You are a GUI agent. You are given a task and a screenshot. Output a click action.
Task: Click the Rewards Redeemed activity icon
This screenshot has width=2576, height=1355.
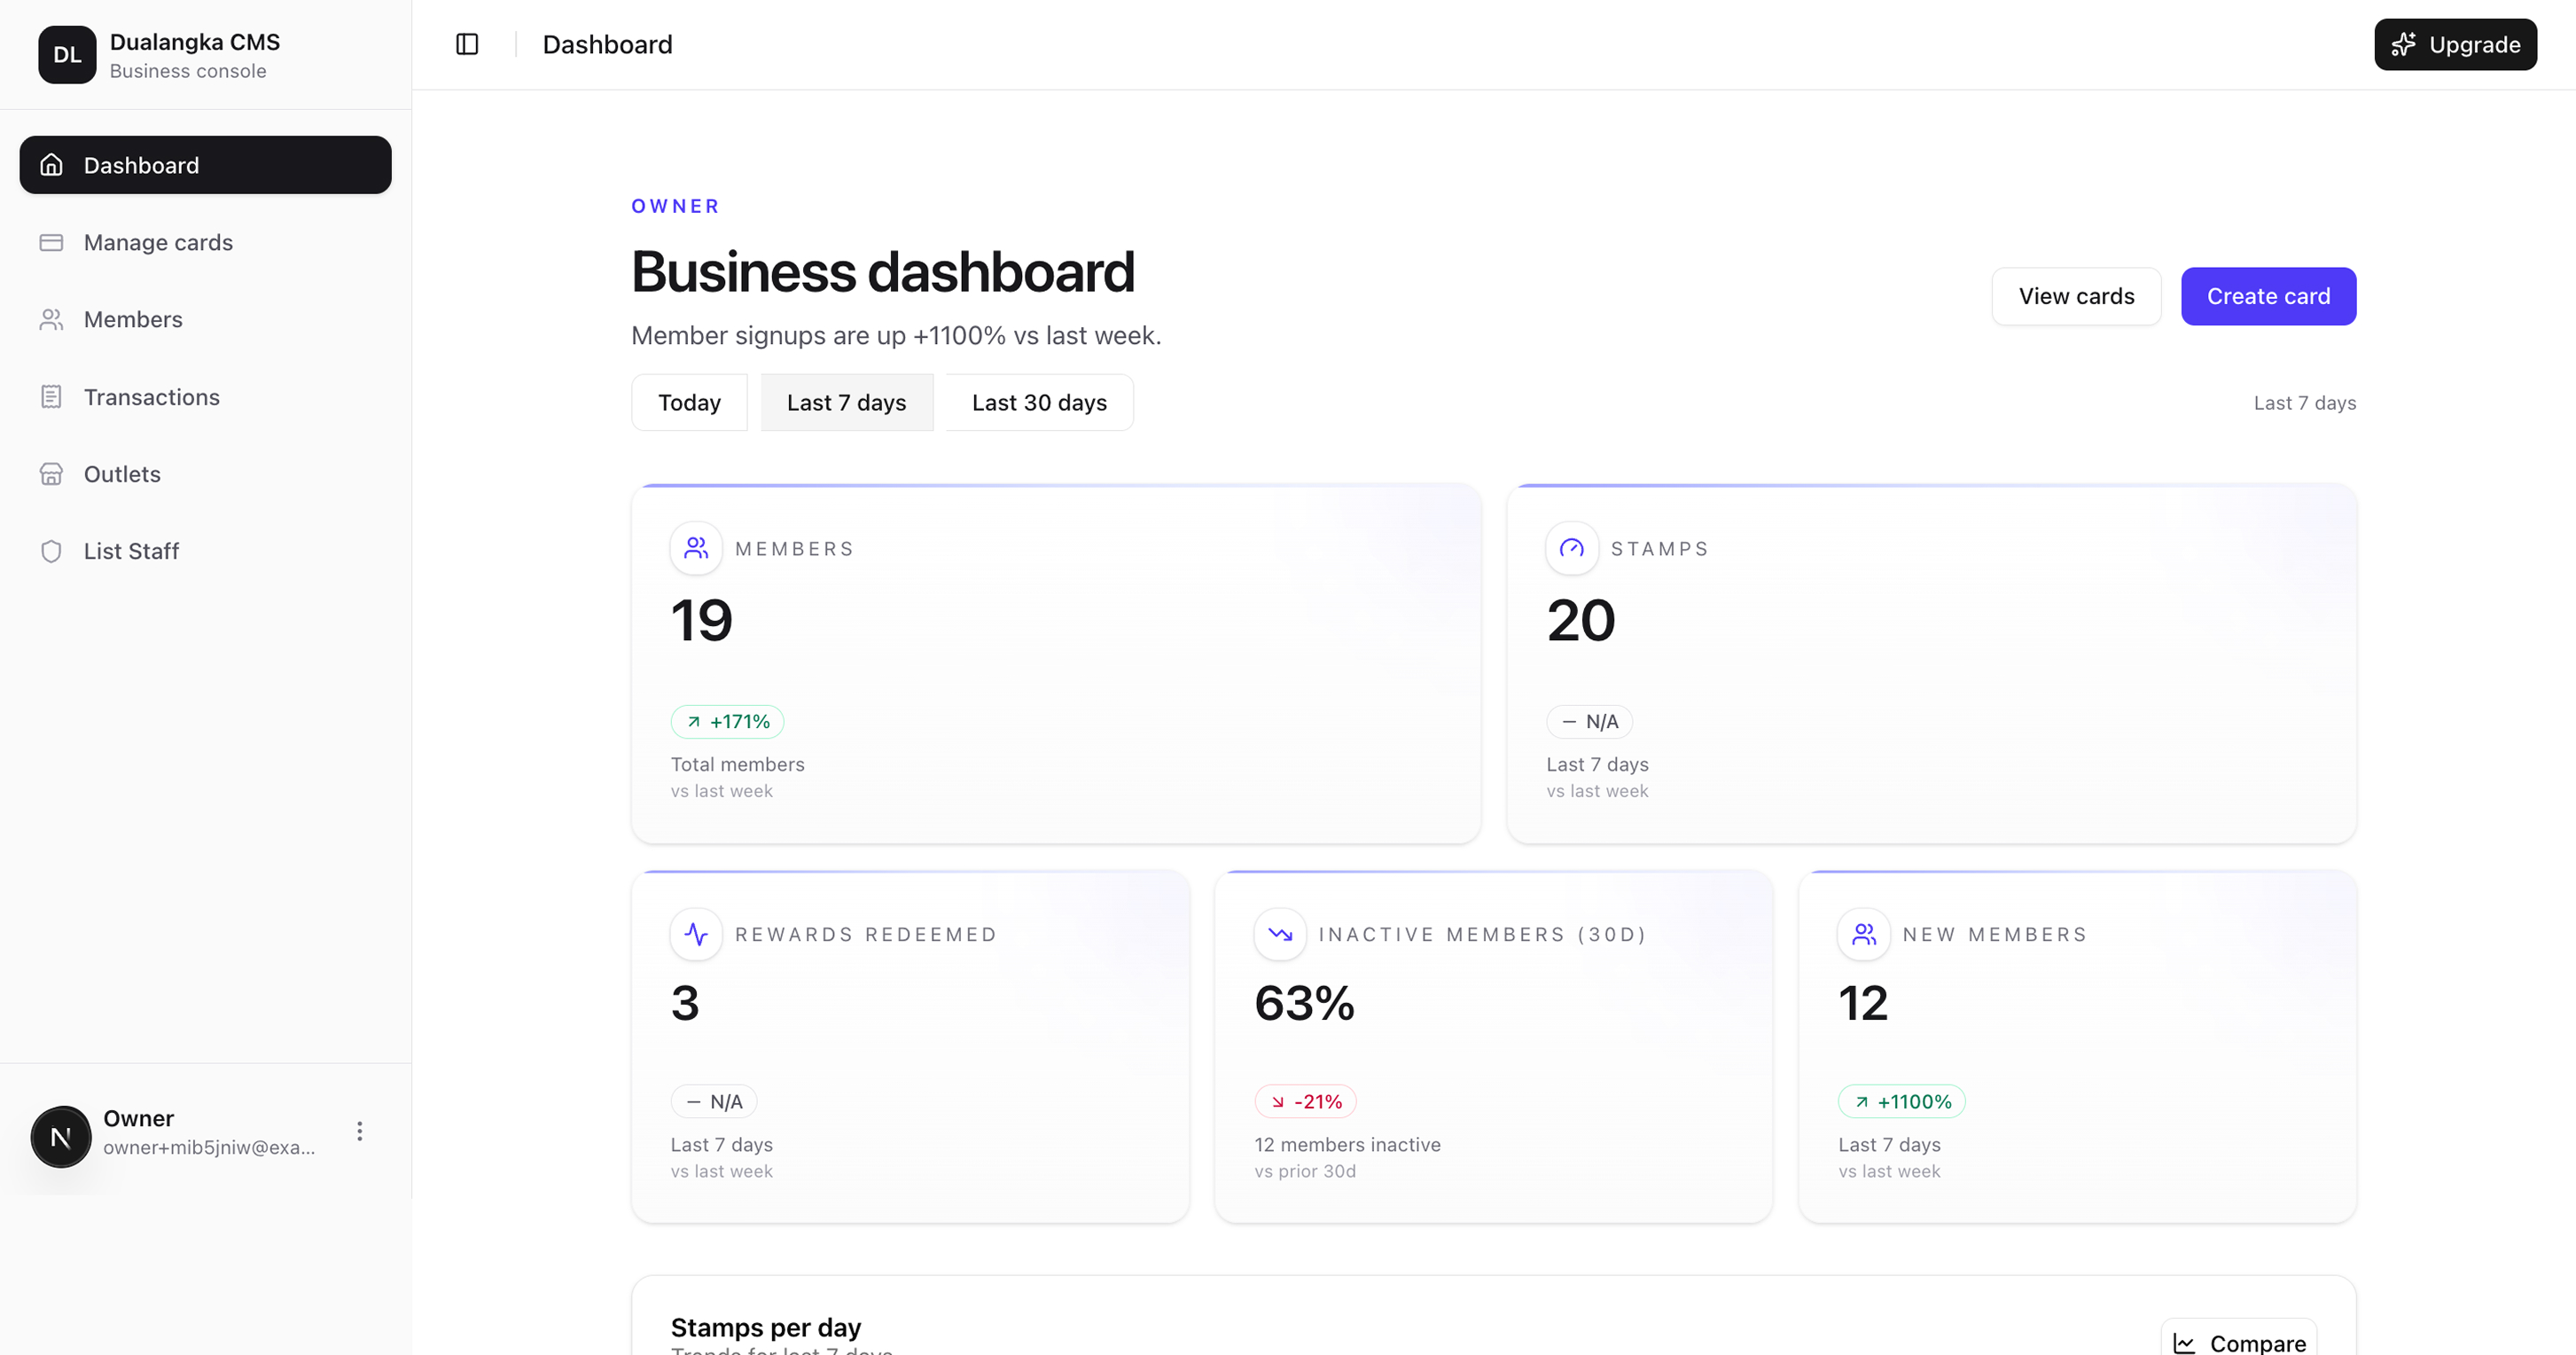coord(695,934)
